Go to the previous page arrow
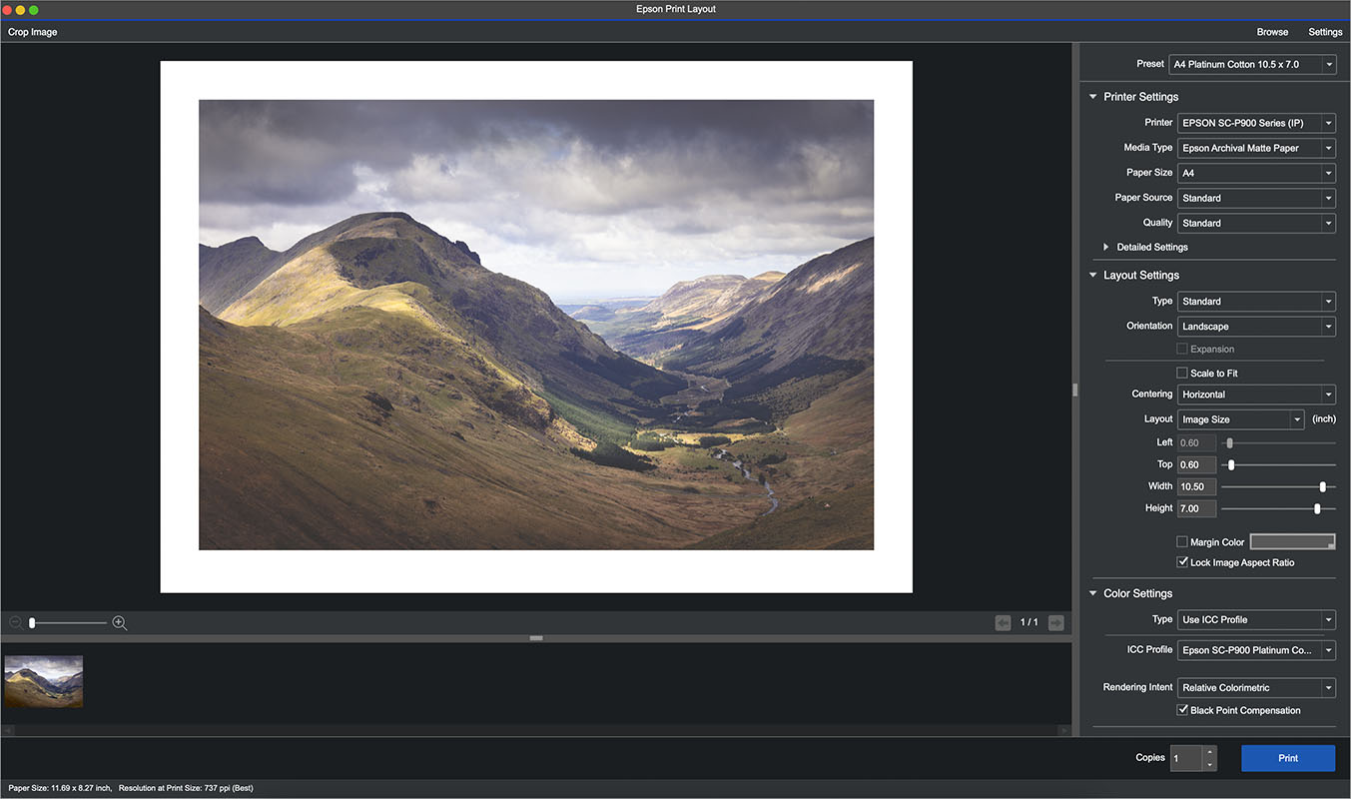1351x799 pixels. [1004, 623]
